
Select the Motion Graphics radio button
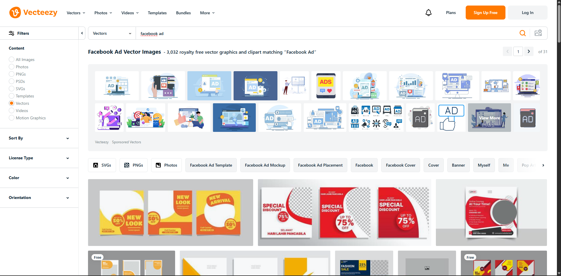click(11, 118)
